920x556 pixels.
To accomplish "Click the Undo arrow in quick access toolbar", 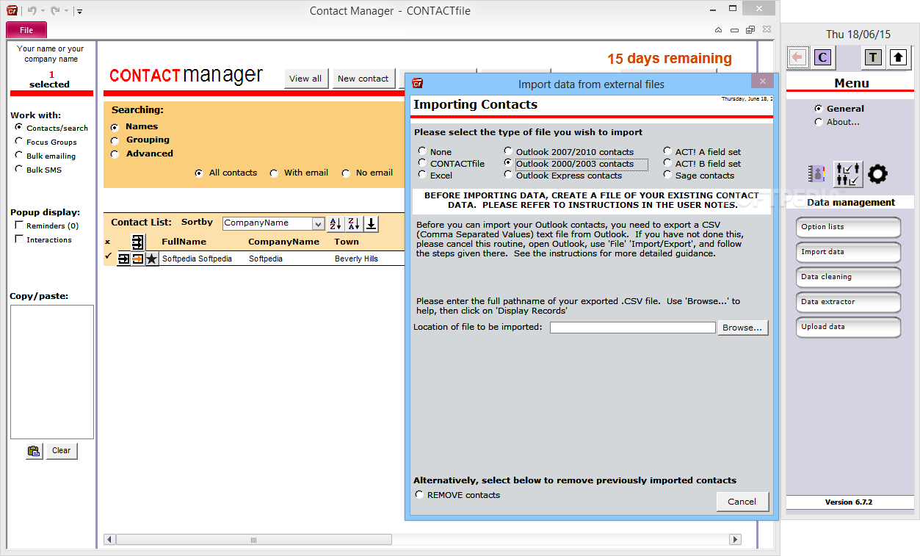I will click(x=32, y=11).
